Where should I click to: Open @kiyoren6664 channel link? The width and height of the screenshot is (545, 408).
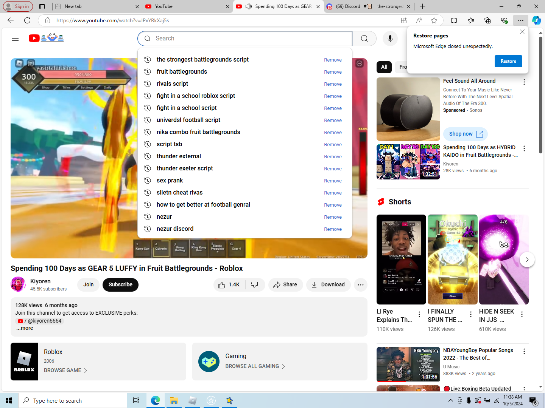[x=40, y=321]
